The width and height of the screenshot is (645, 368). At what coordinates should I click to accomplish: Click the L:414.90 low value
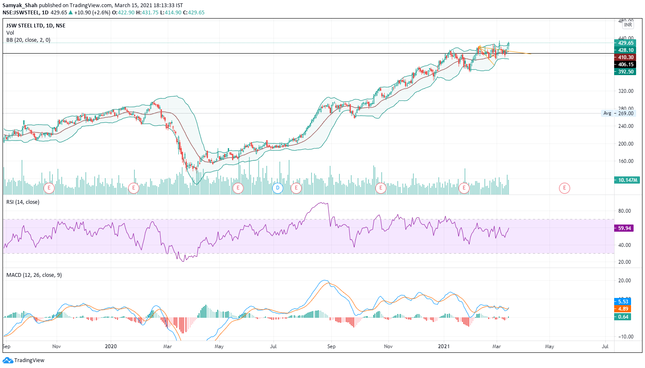(171, 13)
